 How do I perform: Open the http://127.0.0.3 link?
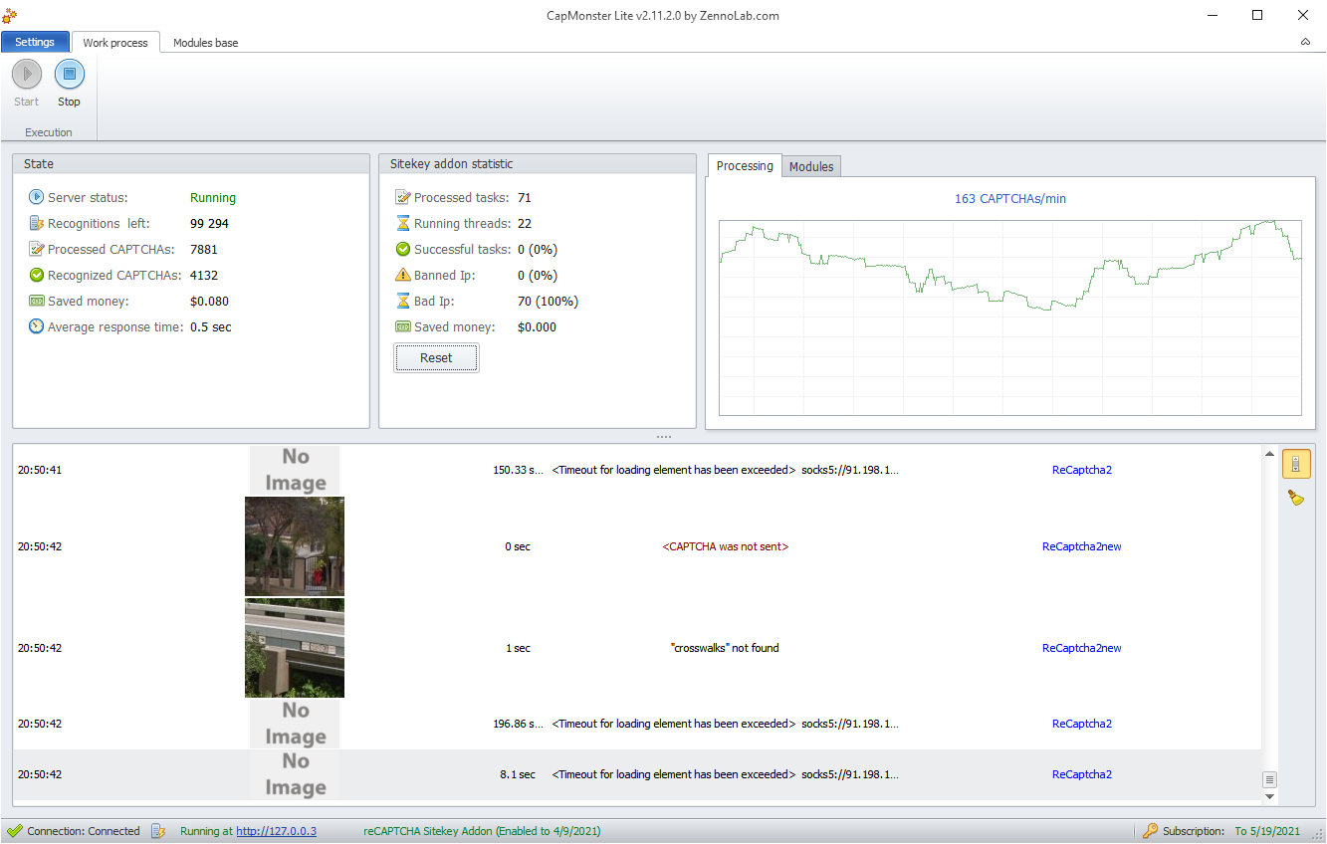276,831
